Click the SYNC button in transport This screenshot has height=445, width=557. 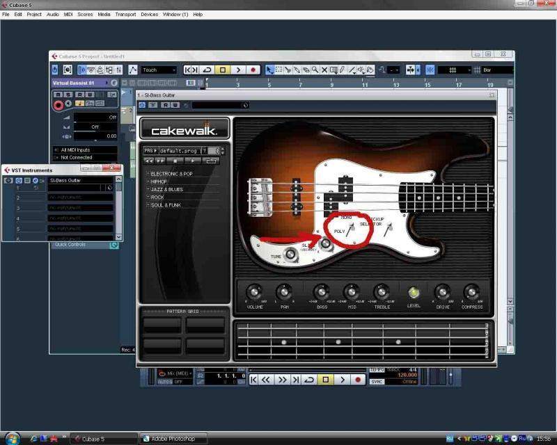point(377,382)
